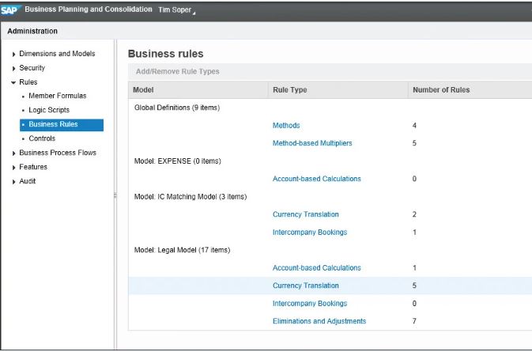Viewport: 532px width, 352px height.
Task: Open Controls under Rules
Action: tap(42, 138)
